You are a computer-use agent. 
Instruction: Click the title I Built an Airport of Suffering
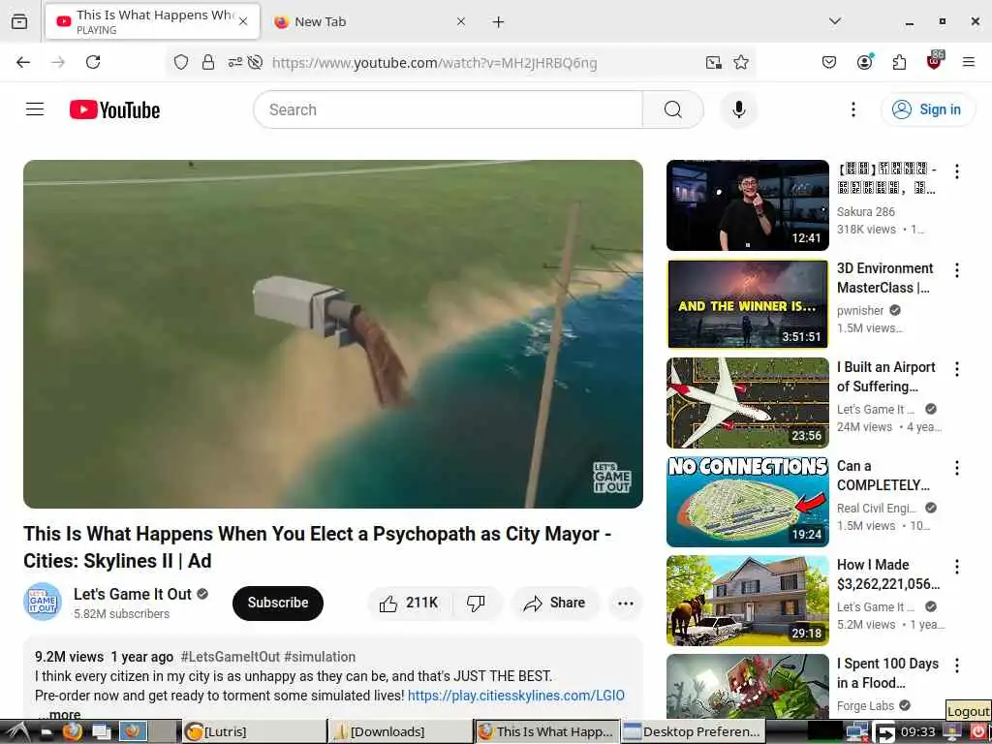[885, 377]
